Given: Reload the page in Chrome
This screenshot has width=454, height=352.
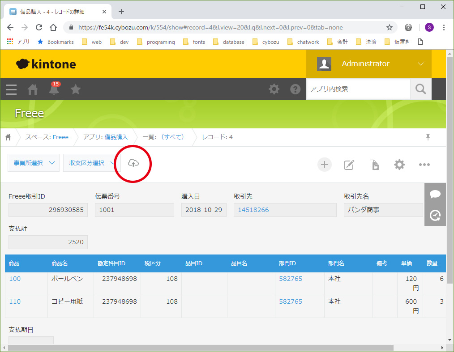Looking at the screenshot, I should pos(39,27).
